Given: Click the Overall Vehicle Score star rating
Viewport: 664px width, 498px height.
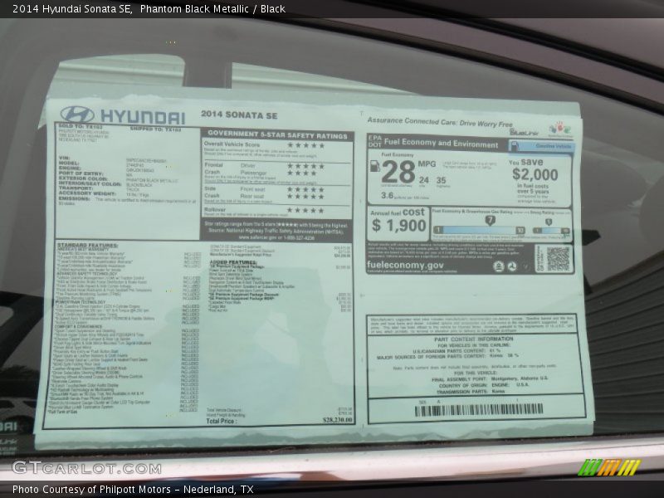Looking at the screenshot, I should click(306, 145).
